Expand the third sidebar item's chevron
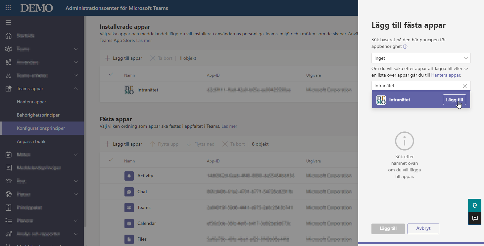The height and width of the screenshot is (246, 484). (76, 62)
